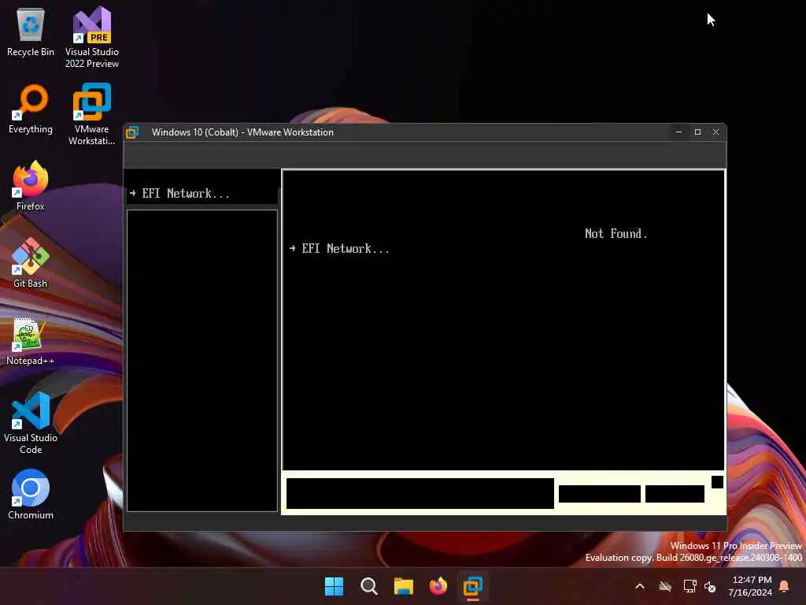This screenshot has height=605, width=806.
Task: Open the Git Bash desktop shortcut
Action: point(31,263)
